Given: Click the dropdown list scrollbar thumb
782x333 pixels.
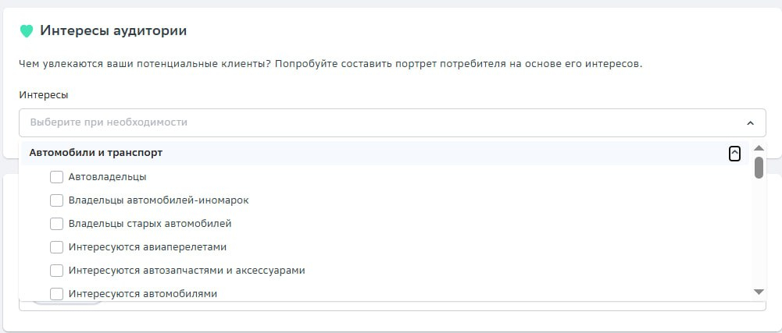Looking at the screenshot, I should 759,167.
